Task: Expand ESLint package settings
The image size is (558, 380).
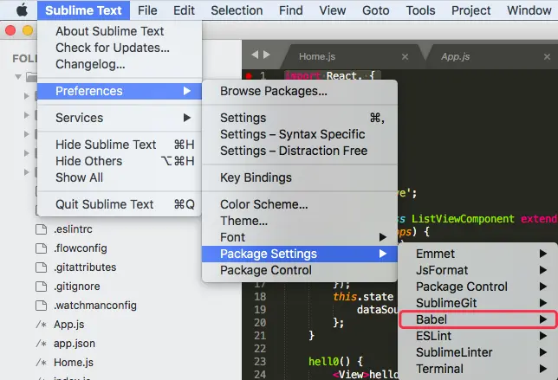Action: (x=478, y=336)
